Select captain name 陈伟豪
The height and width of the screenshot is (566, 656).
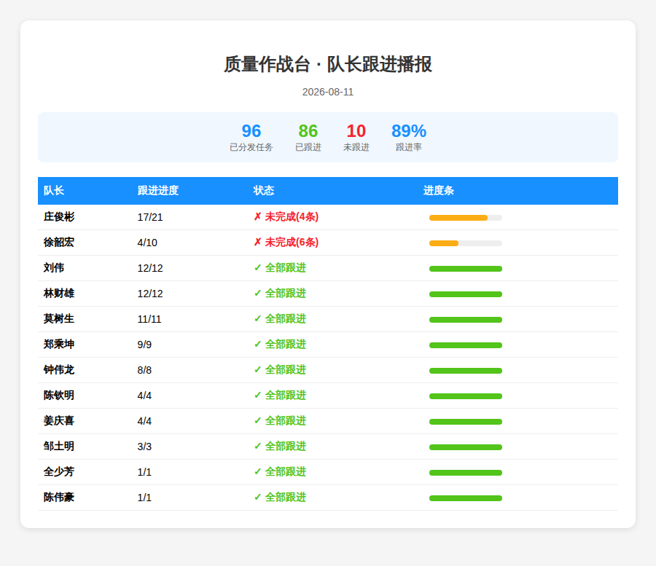(x=59, y=498)
